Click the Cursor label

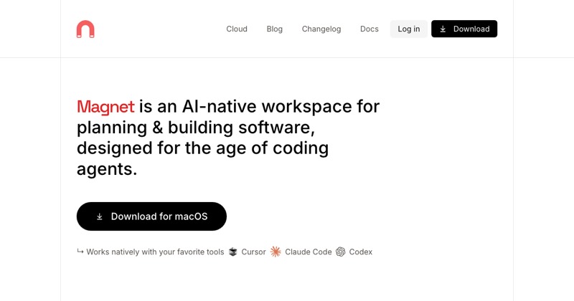pos(253,252)
